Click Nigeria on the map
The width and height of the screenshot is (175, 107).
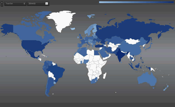(86, 62)
